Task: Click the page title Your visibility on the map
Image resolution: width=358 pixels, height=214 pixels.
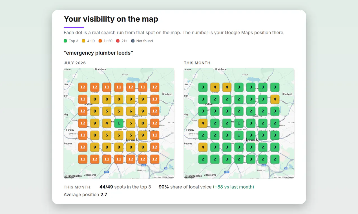Action: [x=111, y=19]
